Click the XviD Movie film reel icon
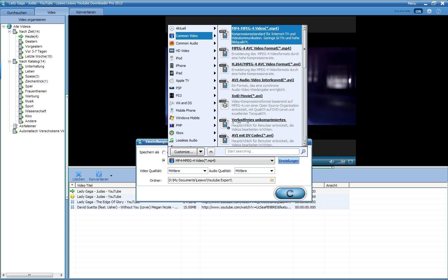Image resolution: width=448 pixels, height=280 pixels. click(x=224, y=104)
